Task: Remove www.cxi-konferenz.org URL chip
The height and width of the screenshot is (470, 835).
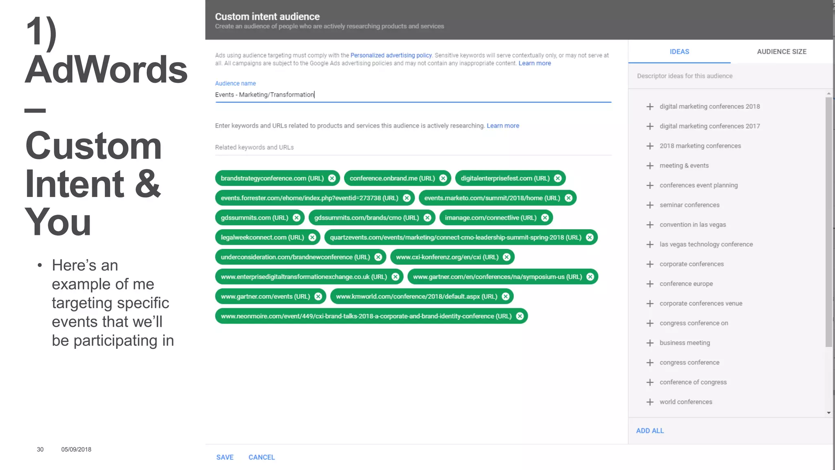Action: (x=506, y=257)
